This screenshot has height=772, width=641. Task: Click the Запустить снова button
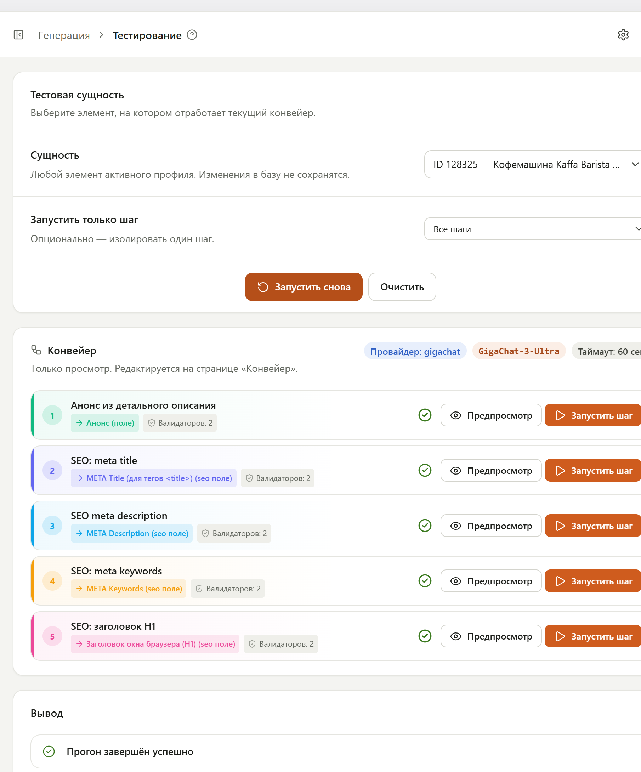click(x=304, y=287)
